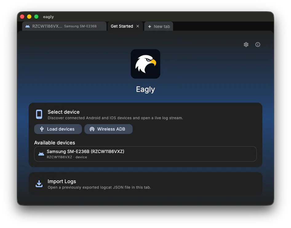Screen dimensions: 291x228
Task: Open a New tab
Action: pyautogui.click(x=159, y=26)
